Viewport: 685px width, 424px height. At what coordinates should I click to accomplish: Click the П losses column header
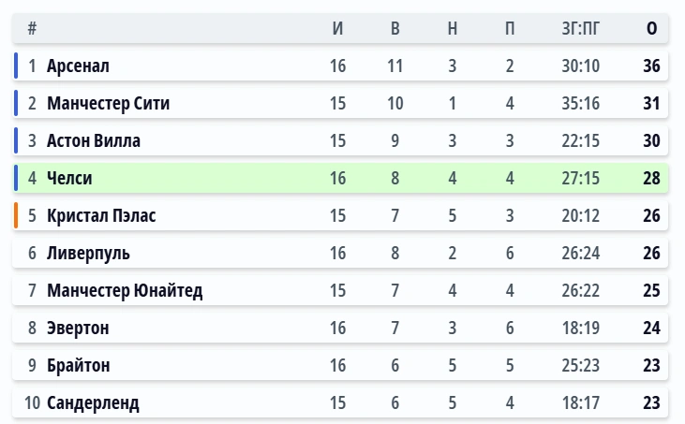pyautogui.click(x=510, y=29)
